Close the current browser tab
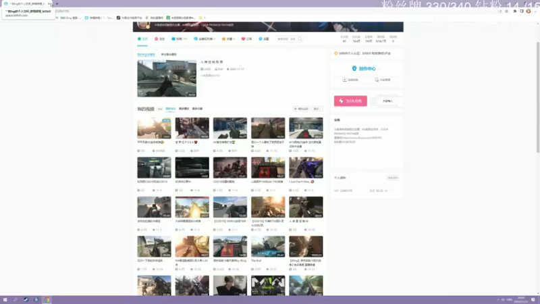Screen dimensions: 540x304 click(50, 4)
